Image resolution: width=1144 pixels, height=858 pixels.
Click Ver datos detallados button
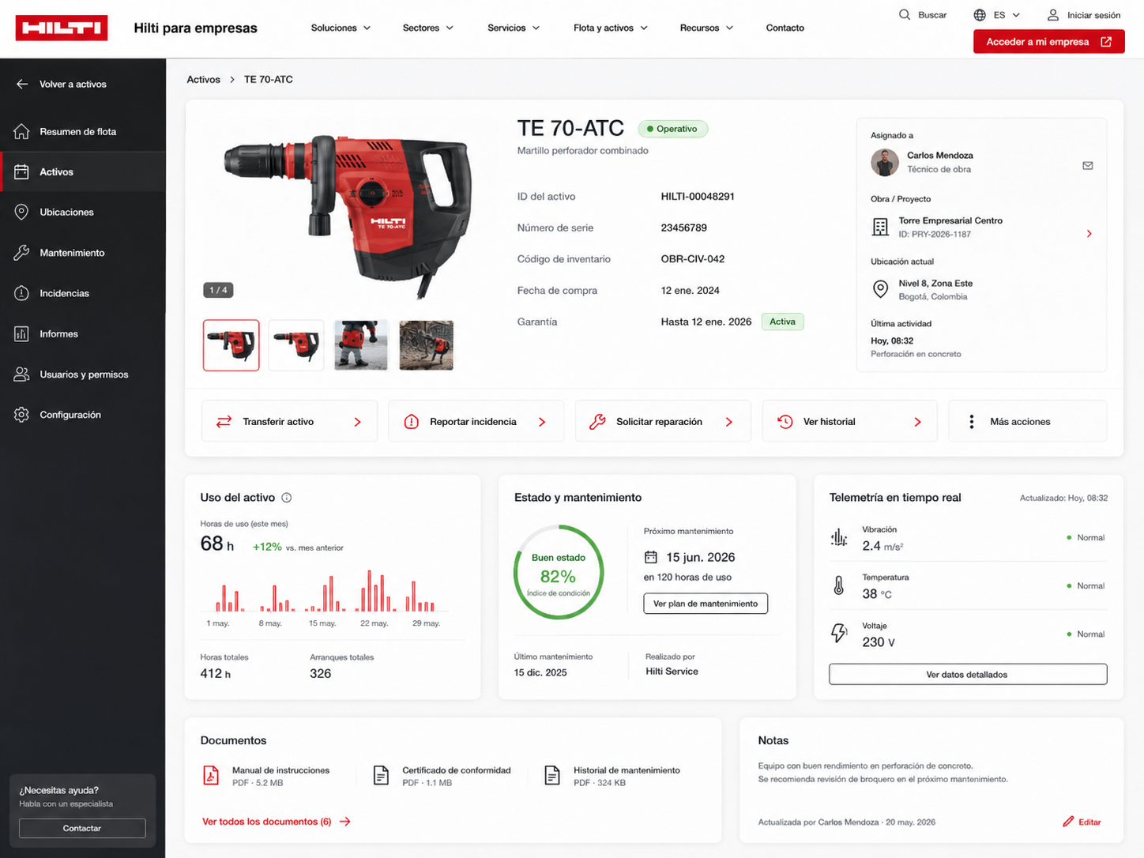click(x=968, y=675)
